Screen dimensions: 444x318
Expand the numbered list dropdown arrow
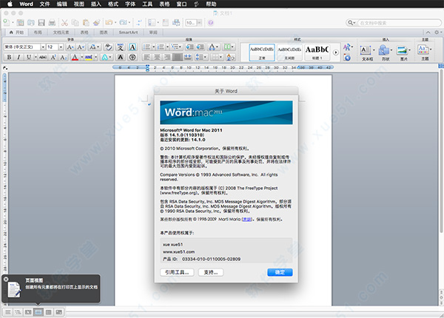tap(167, 47)
